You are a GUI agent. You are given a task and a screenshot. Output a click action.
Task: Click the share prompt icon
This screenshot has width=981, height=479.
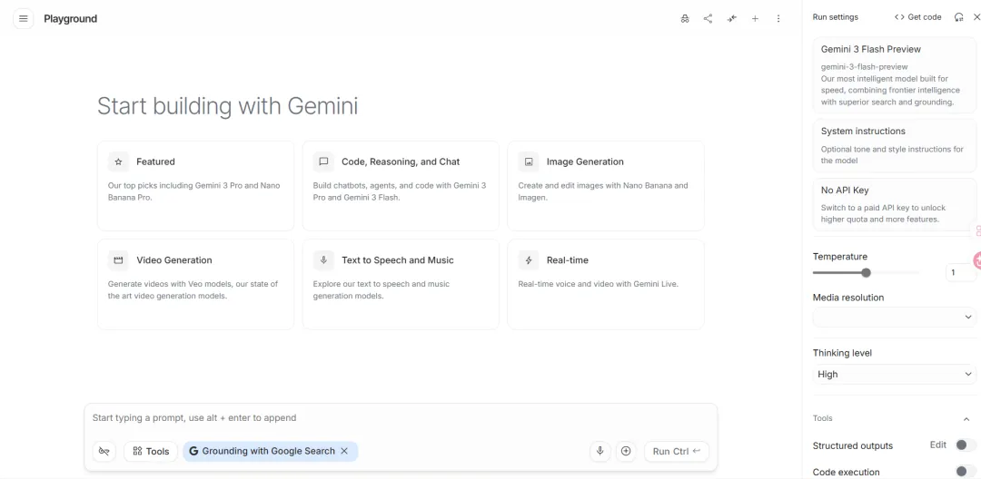(708, 18)
